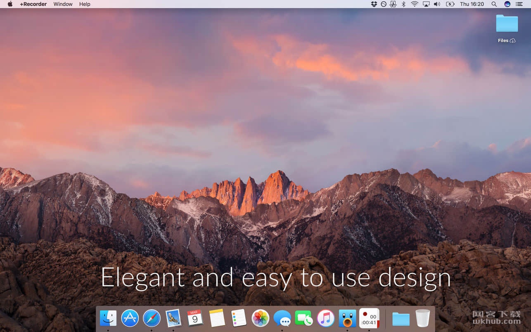Click the Thu 16:20 clock

click(x=472, y=4)
